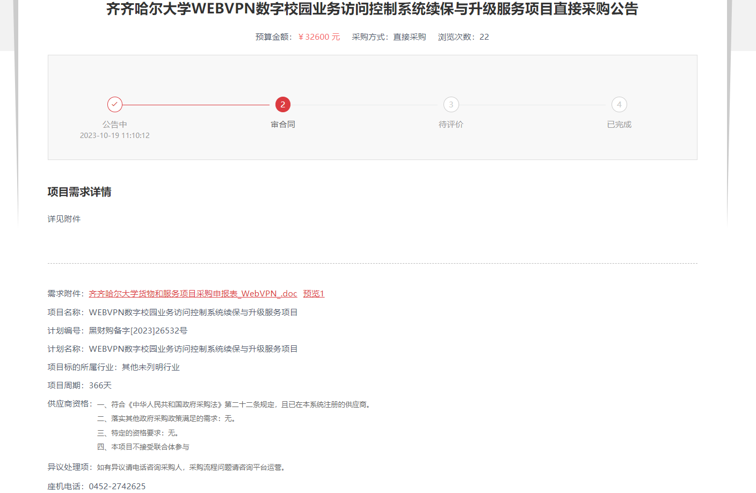
Task: Select the 公告中 step label
Action: pyautogui.click(x=115, y=124)
